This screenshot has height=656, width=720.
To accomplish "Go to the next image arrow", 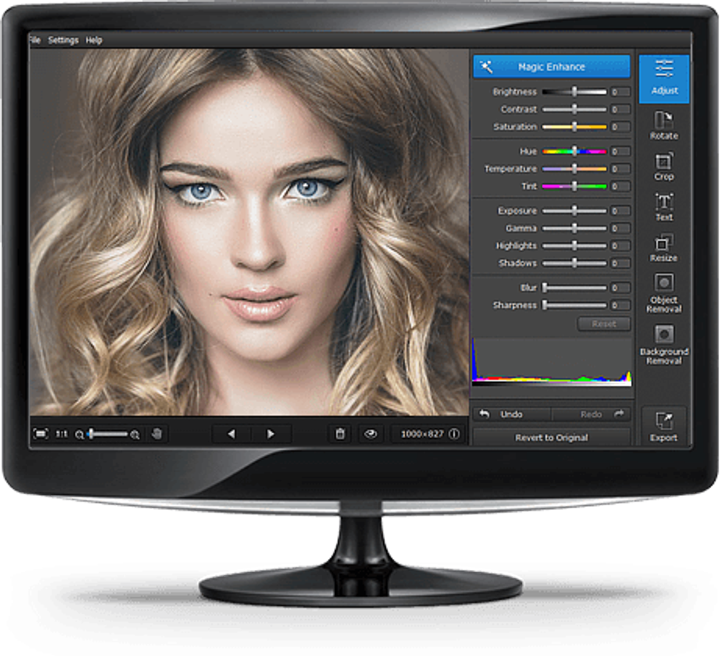I will tap(270, 434).
